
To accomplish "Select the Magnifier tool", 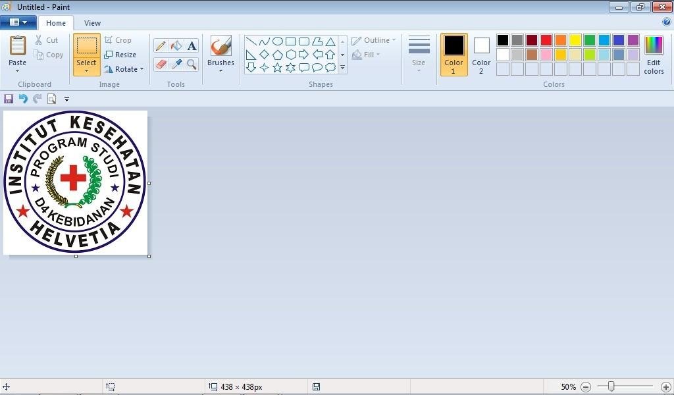I will pos(192,65).
